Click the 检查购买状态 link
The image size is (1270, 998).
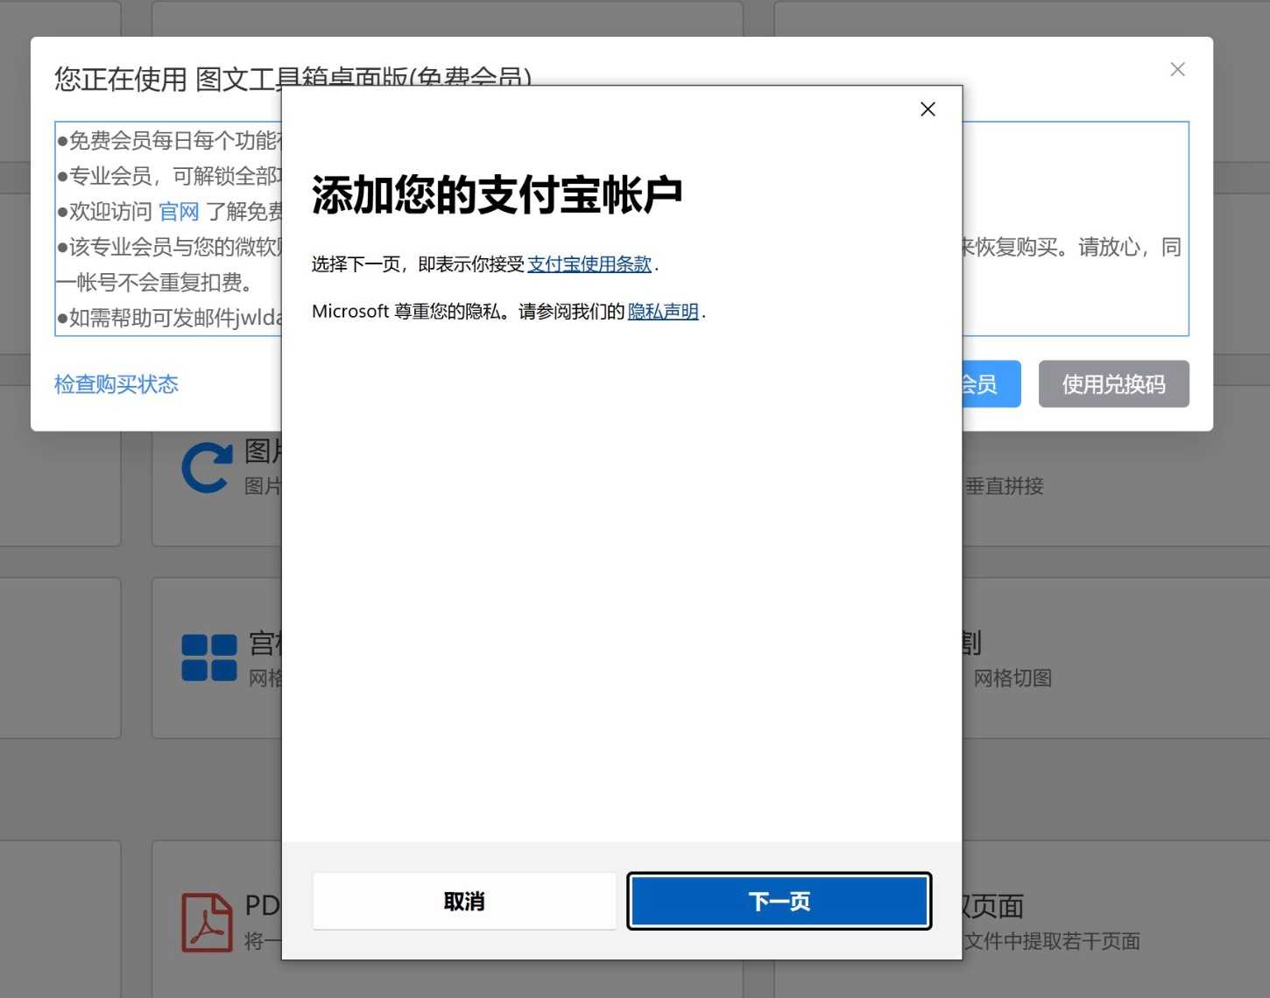click(116, 383)
